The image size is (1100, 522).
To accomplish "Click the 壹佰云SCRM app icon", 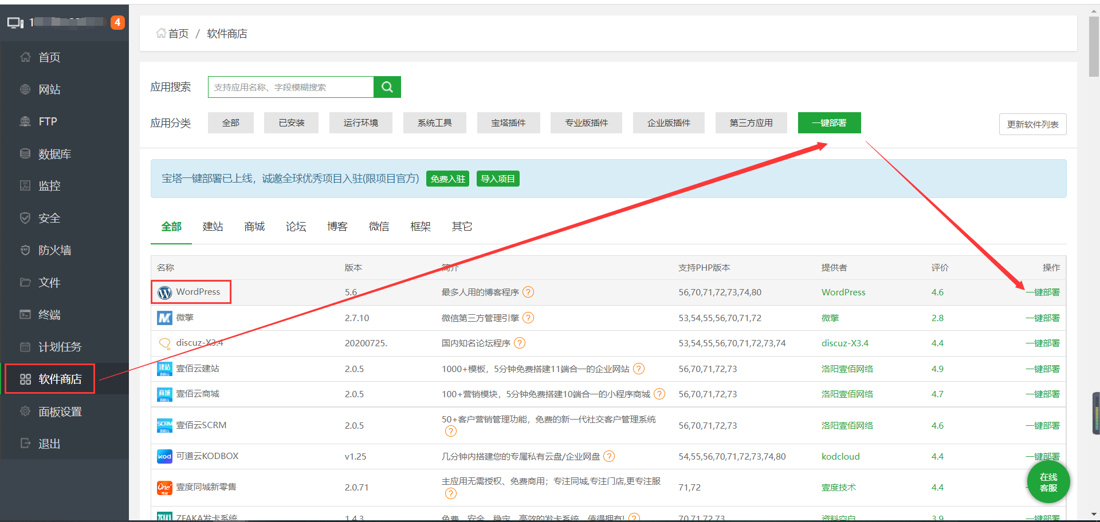I will pos(165,425).
